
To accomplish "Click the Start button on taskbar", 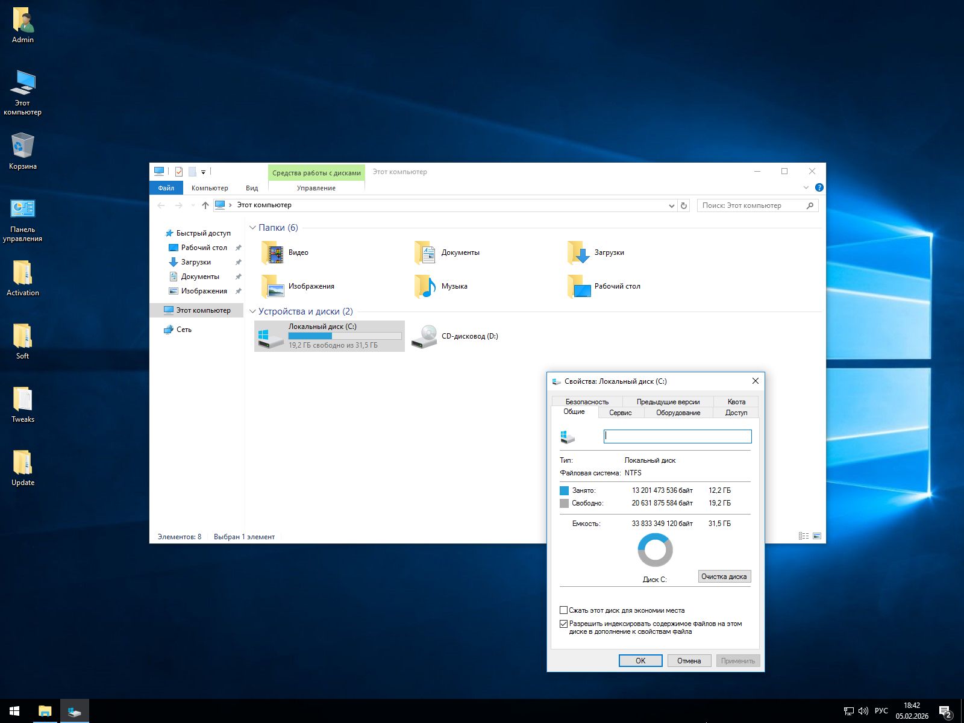I will tap(14, 711).
